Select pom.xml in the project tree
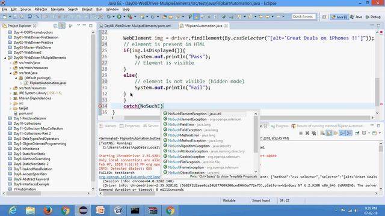The image size is (385, 216). [x=25, y=113]
